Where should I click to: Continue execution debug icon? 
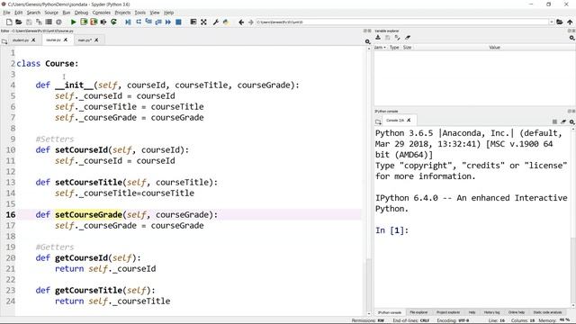(x=168, y=22)
